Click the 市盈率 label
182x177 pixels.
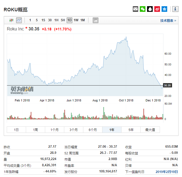(x=69, y=165)
